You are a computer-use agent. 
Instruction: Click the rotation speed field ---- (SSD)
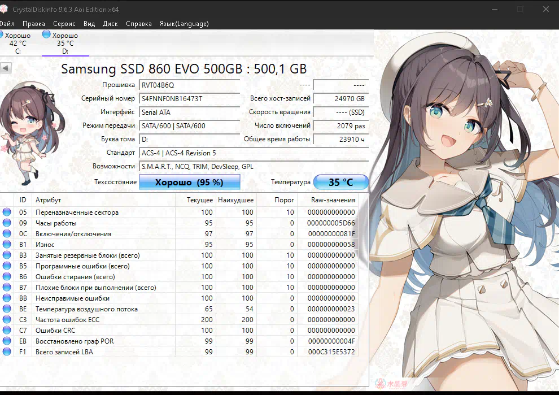[340, 112]
